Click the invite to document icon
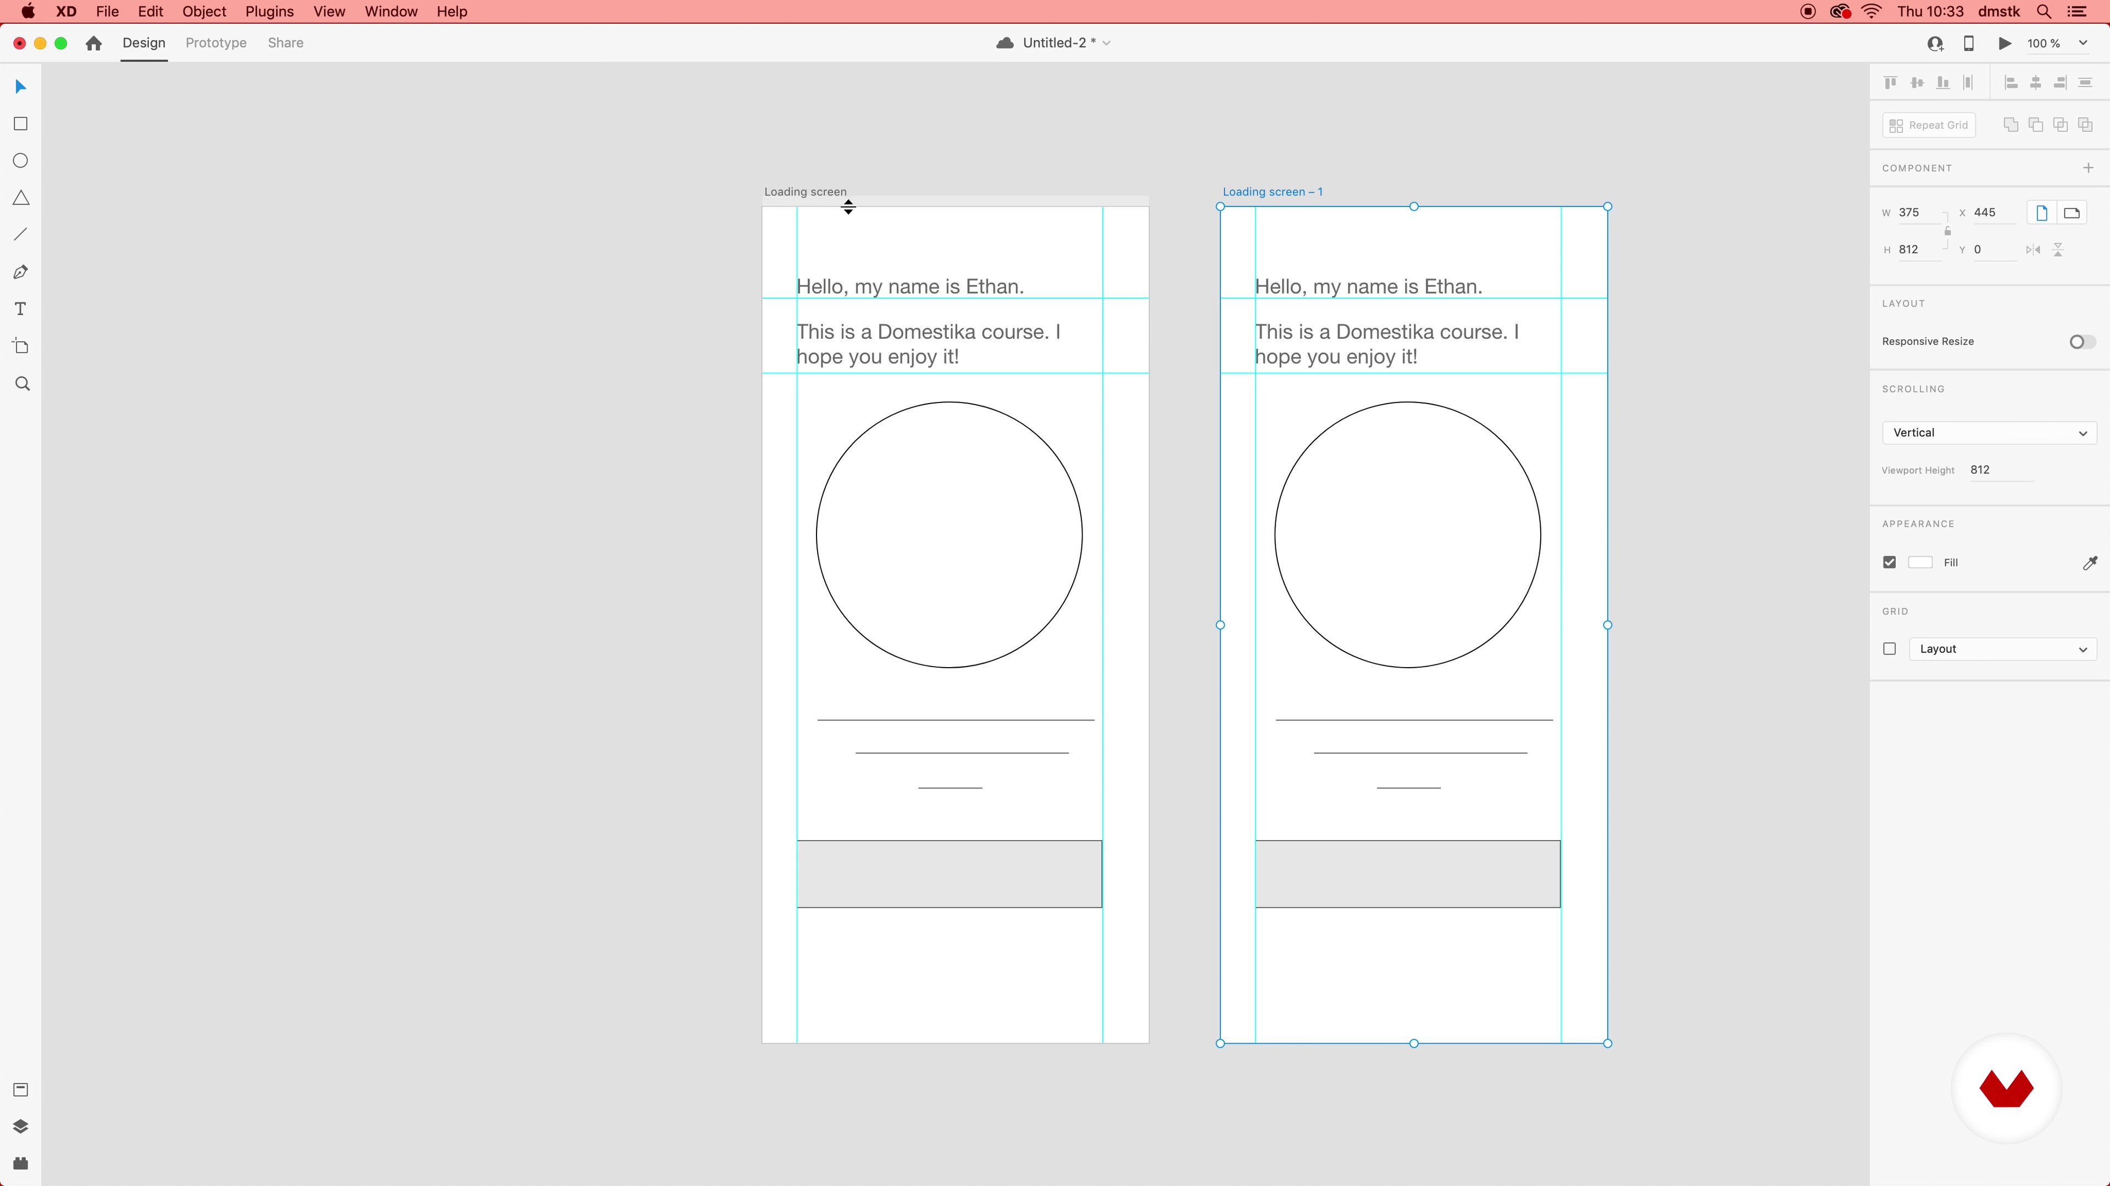The image size is (2110, 1186). 1935,43
